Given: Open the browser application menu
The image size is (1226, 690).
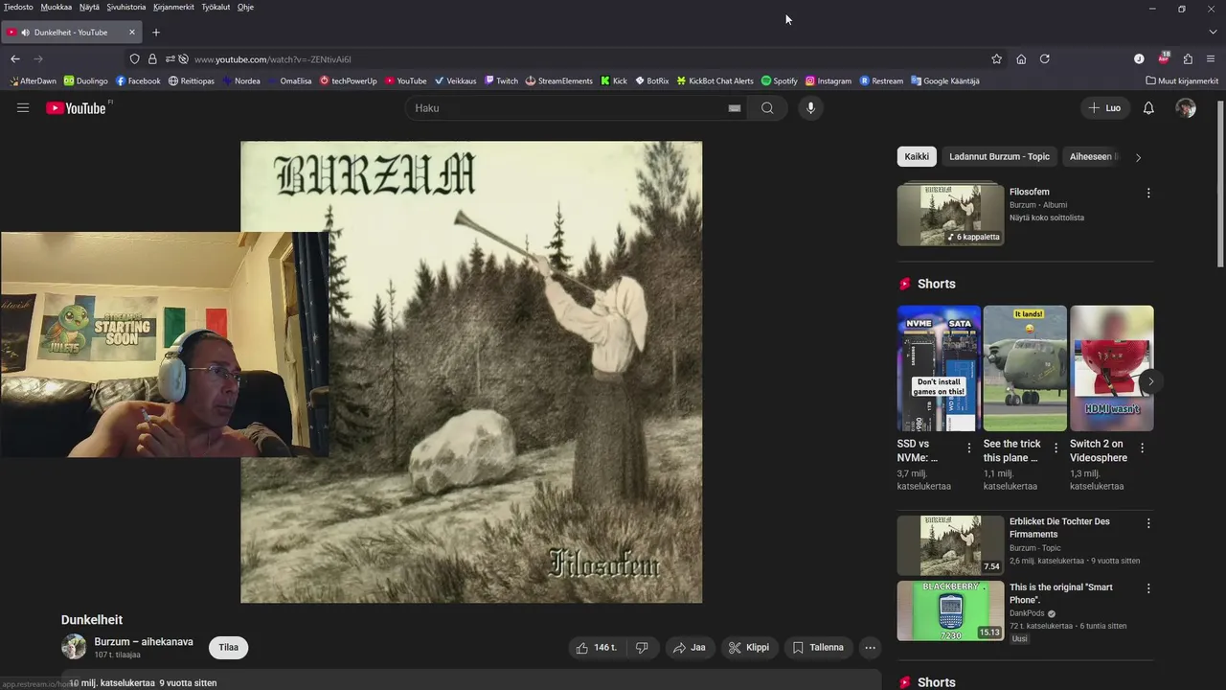Looking at the screenshot, I should (1211, 58).
